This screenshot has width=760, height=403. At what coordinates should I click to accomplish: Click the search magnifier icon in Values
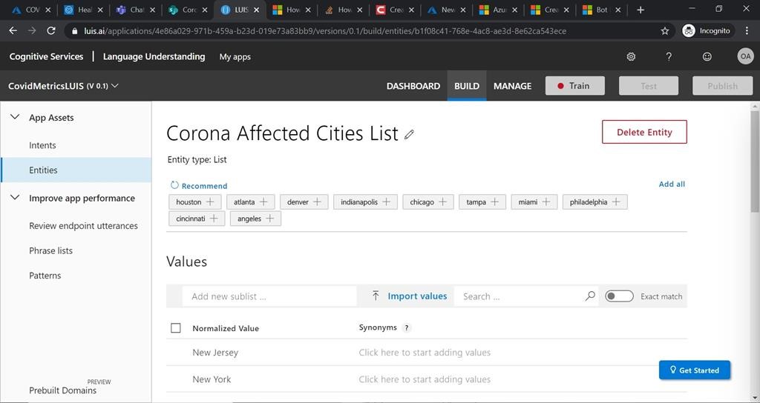tap(590, 296)
